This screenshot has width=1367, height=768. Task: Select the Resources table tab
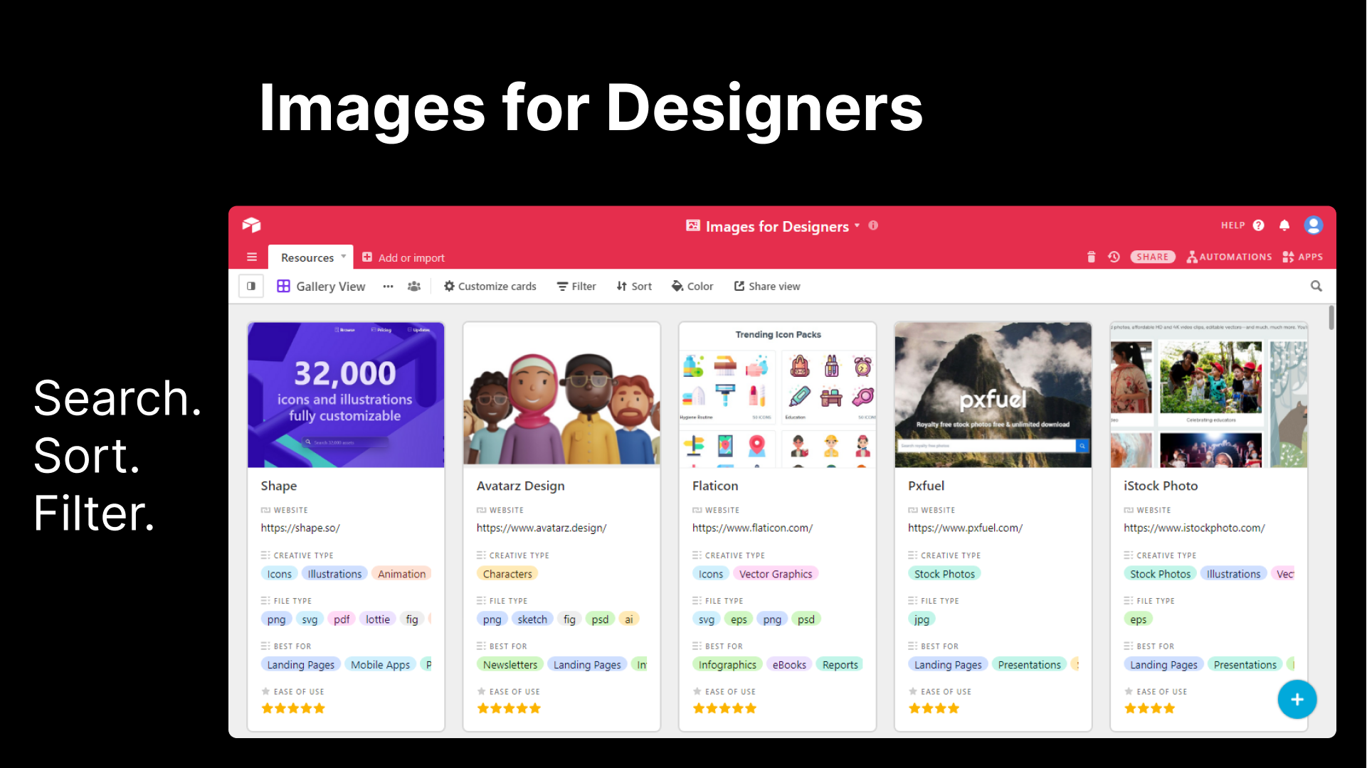(x=307, y=257)
